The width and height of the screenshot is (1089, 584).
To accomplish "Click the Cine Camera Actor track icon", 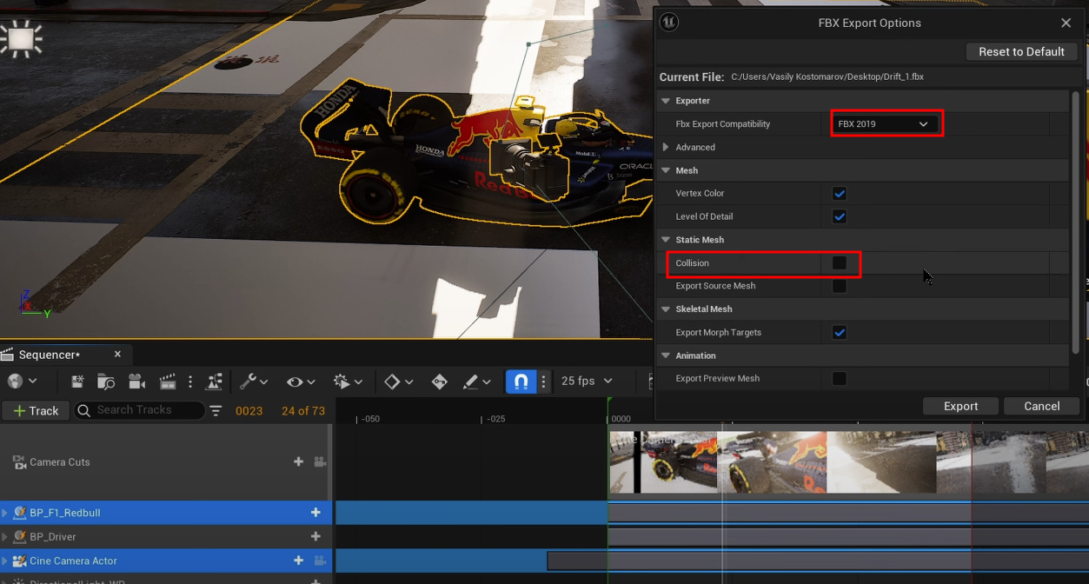I will 19,561.
